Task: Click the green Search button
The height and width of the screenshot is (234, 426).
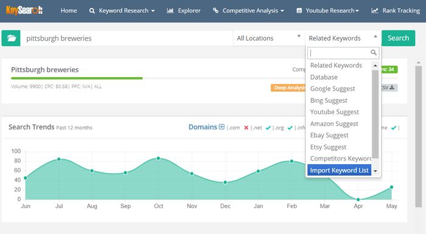Action: 398,38
